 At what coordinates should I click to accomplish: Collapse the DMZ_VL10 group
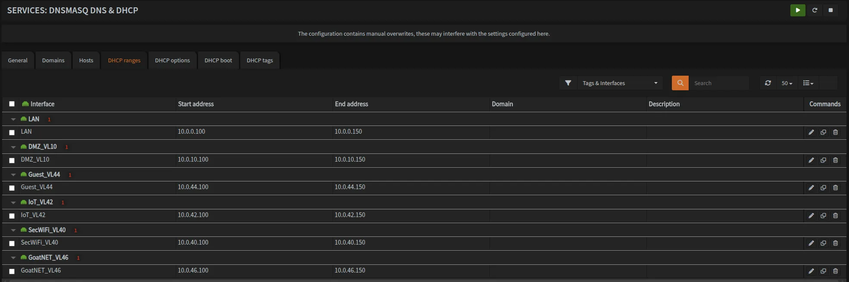(x=13, y=147)
